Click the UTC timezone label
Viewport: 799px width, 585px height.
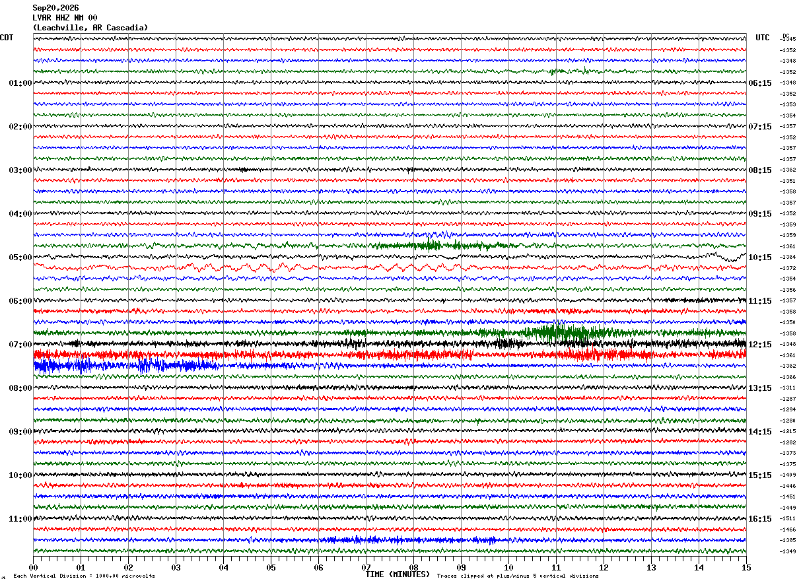click(763, 38)
